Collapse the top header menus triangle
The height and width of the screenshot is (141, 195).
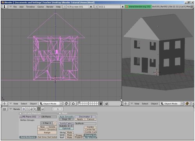coord(11,7)
